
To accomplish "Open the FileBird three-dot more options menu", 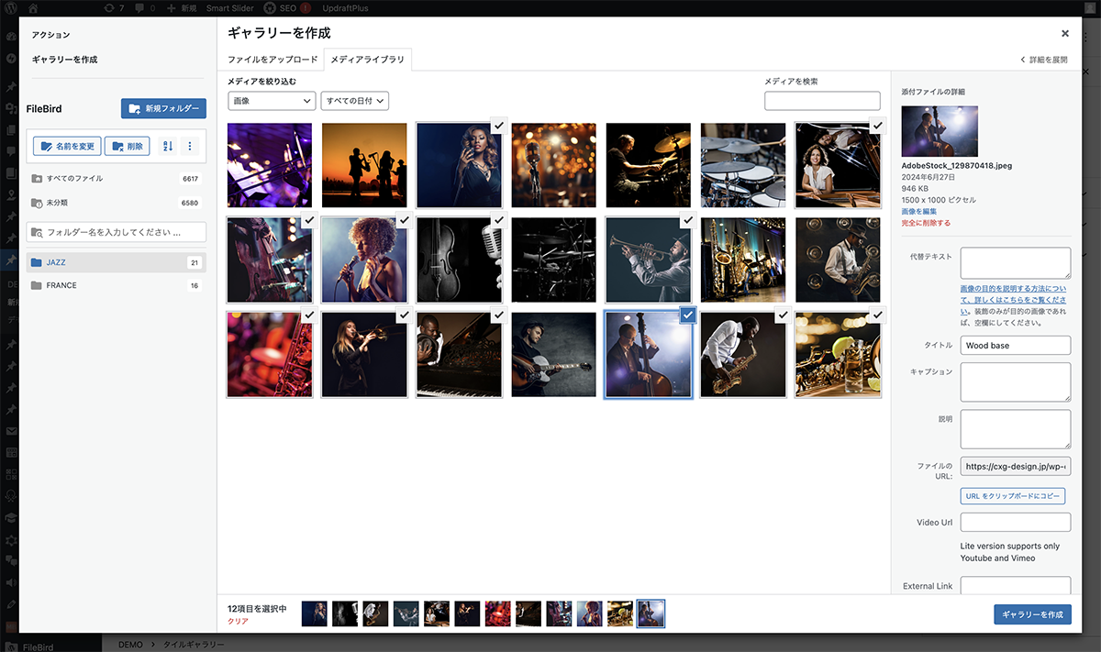I will pyautogui.click(x=190, y=146).
